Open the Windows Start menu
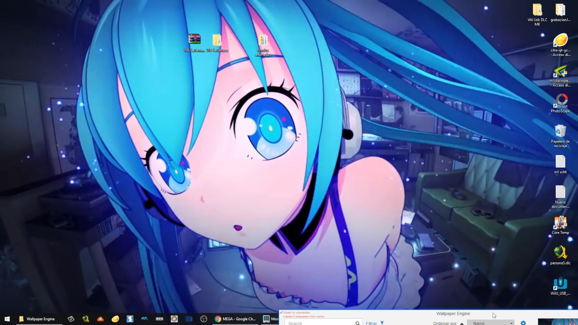Image resolution: width=578 pixels, height=325 pixels. (7, 319)
